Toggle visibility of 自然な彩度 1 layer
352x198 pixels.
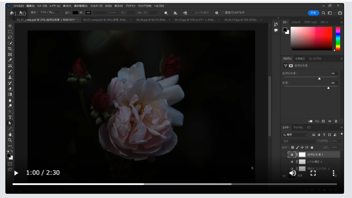pyautogui.click(x=284, y=154)
